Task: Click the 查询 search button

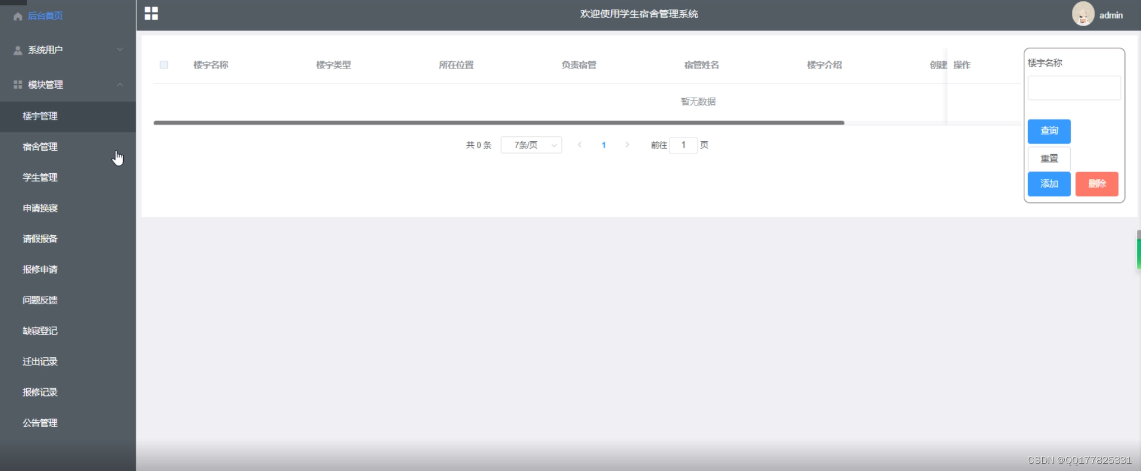Action: (x=1049, y=131)
